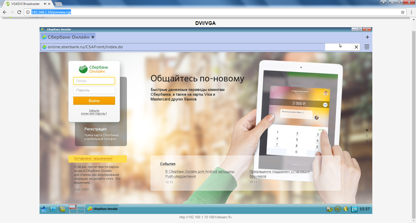Viewport: 416px width, 223px height.
Task: Switch keyboard layout via EN indicator
Action: coord(354,209)
